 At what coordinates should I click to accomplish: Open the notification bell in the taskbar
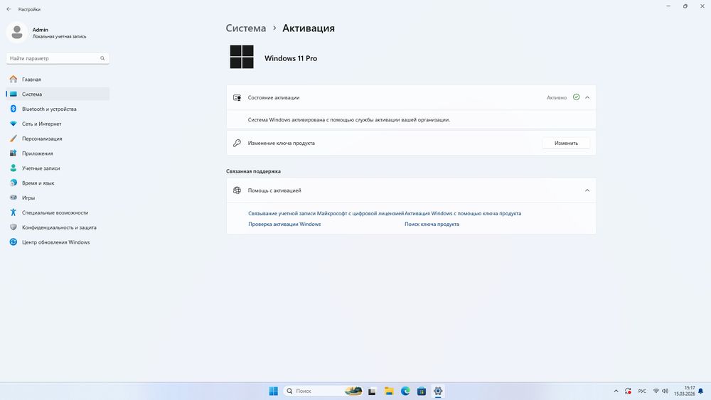[x=700, y=391]
